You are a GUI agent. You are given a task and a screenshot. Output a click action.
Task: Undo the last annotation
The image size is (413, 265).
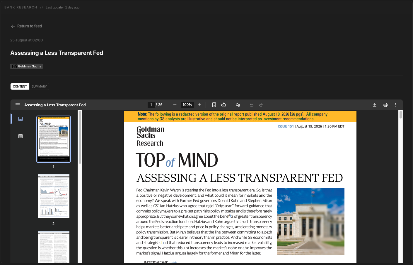252,105
